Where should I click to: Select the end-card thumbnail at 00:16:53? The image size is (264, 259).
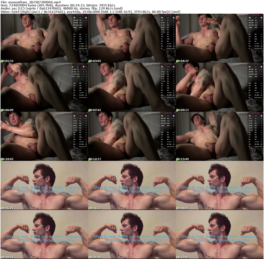pos(132,185)
